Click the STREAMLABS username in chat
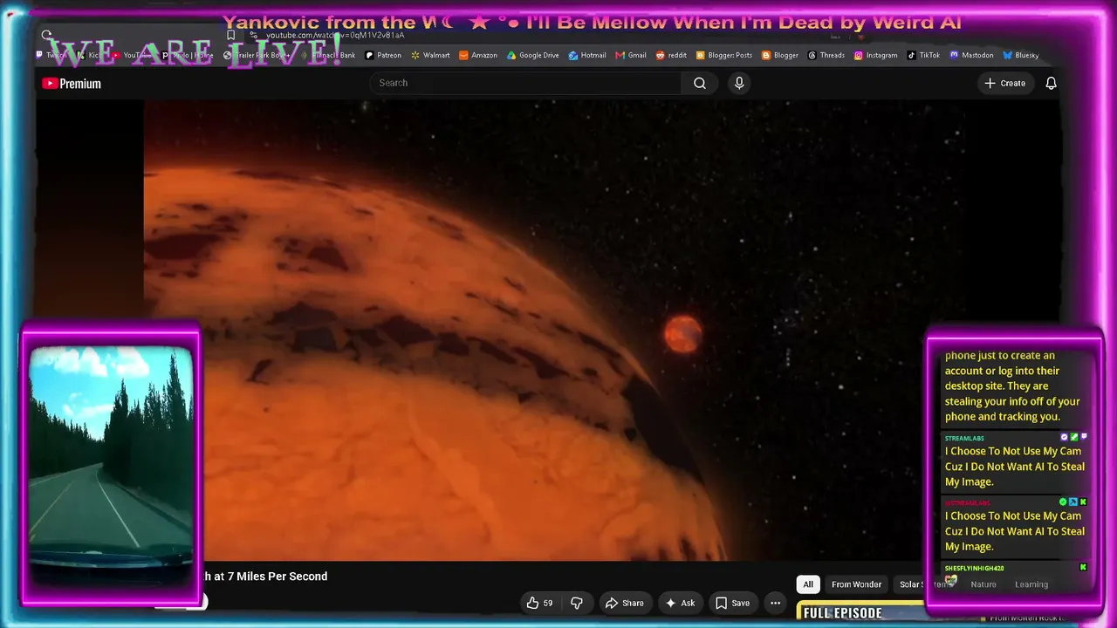The width and height of the screenshot is (1117, 628). [x=964, y=438]
